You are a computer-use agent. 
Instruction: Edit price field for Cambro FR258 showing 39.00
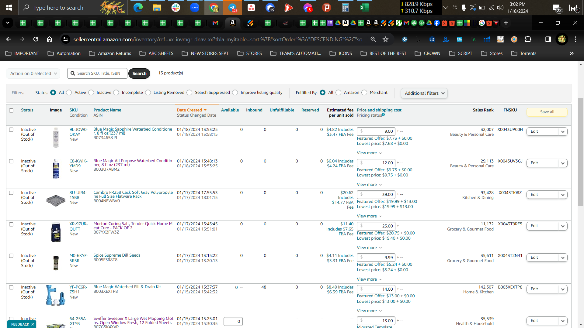376,194
